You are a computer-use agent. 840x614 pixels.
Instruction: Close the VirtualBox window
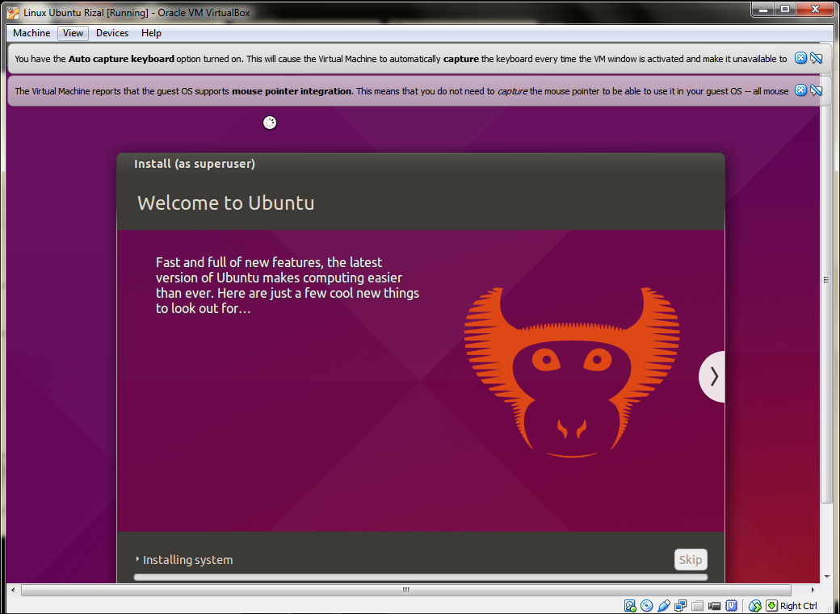pyautogui.click(x=815, y=9)
